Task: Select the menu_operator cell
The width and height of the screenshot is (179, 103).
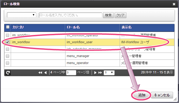Action: (x=93, y=63)
